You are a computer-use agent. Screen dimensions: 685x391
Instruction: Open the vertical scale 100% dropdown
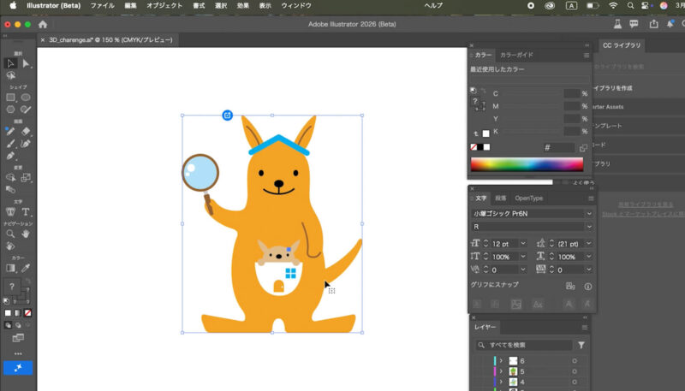tap(523, 257)
